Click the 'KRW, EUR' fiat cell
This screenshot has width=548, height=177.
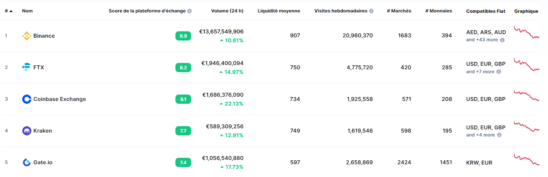pos(479,163)
